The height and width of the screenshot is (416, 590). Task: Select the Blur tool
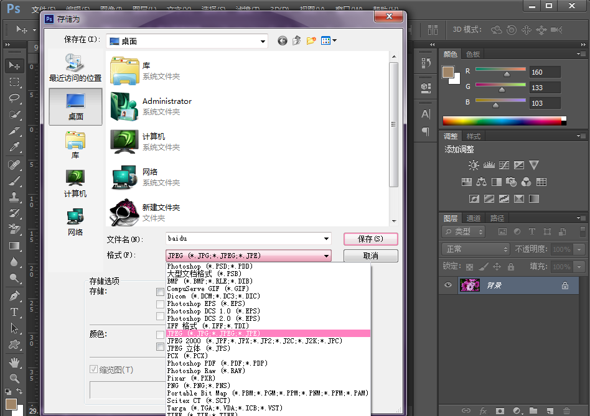[x=14, y=262]
